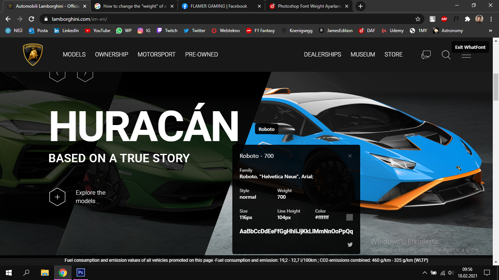The width and height of the screenshot is (499, 280).
Task: Reload the Lamborghini page
Action: [31, 19]
